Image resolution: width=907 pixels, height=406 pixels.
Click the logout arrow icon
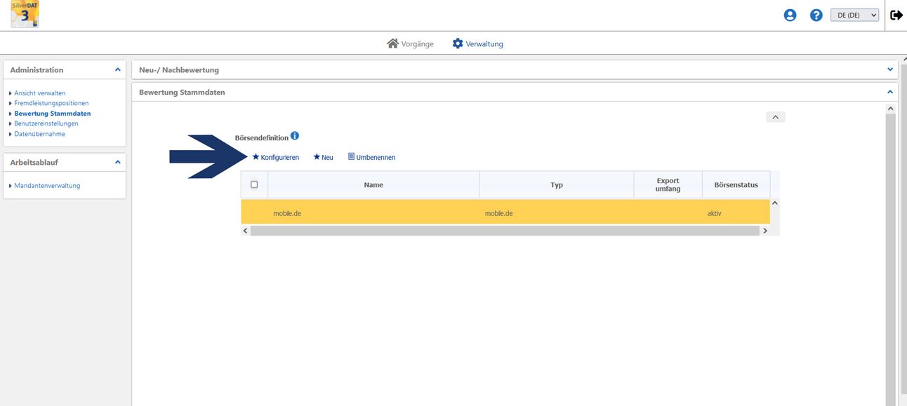point(896,15)
